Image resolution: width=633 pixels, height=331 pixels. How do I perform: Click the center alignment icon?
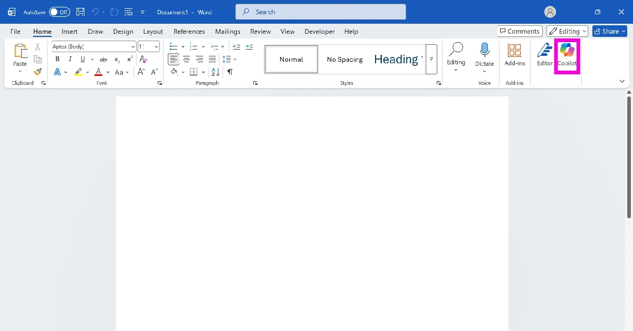click(186, 59)
